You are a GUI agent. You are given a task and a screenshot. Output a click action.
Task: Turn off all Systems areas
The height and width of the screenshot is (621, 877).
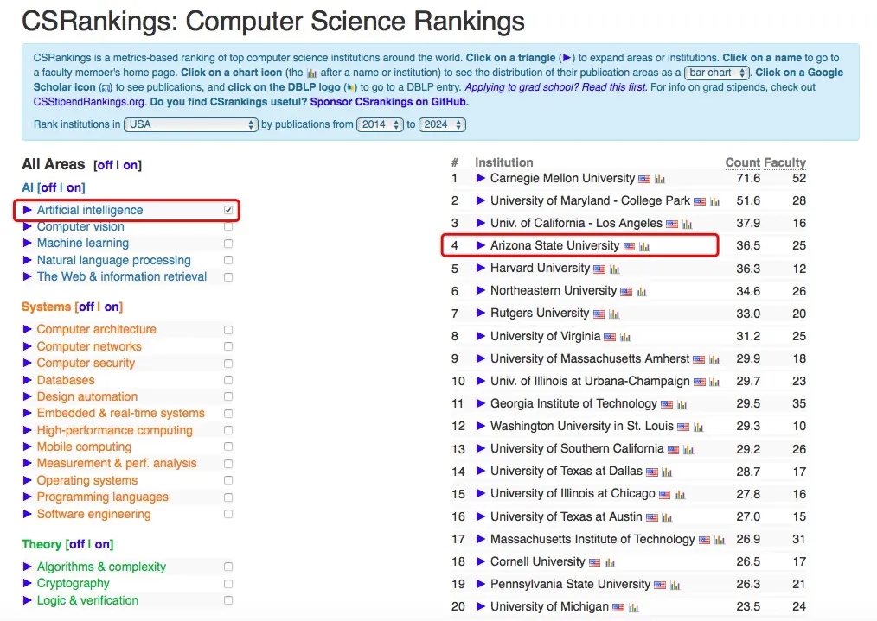(86, 307)
